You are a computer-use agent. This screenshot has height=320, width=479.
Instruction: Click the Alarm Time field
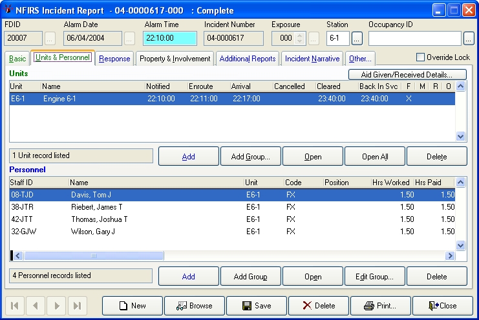170,39
